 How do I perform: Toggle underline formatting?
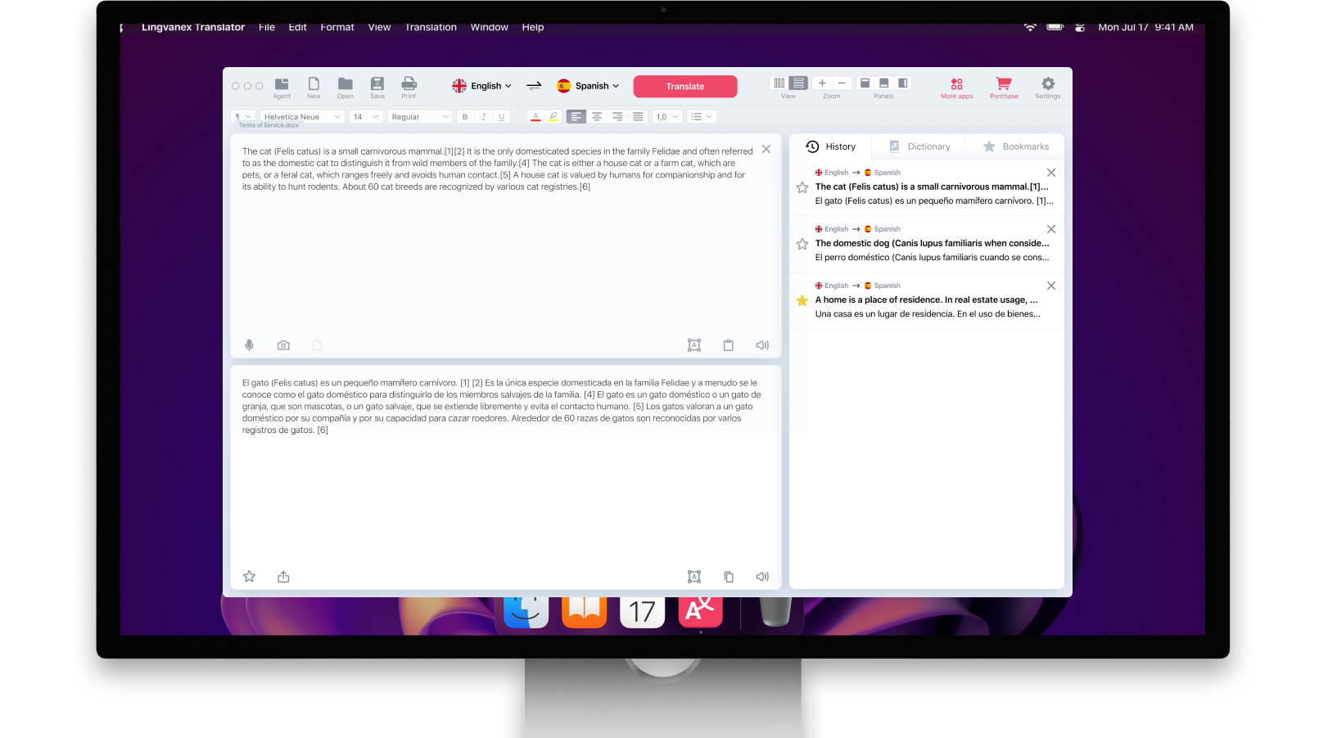pyautogui.click(x=501, y=116)
